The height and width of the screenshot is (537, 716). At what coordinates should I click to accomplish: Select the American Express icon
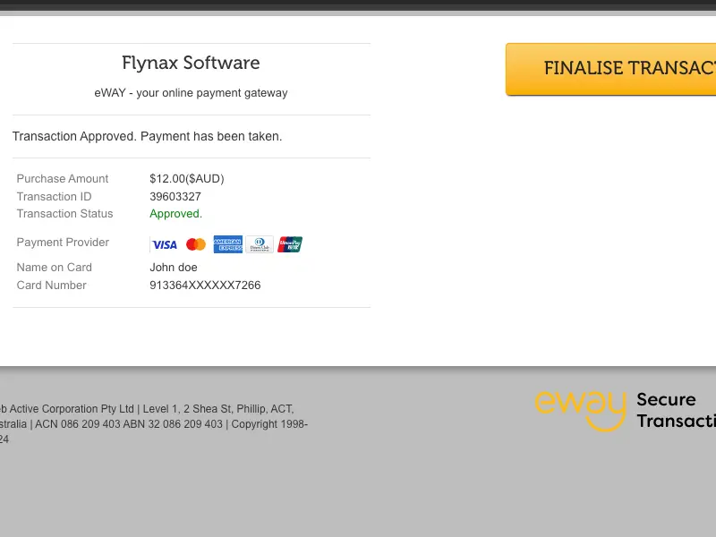pyautogui.click(x=228, y=244)
